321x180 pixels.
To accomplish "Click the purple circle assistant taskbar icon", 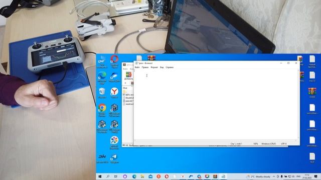I will tap(125, 176).
